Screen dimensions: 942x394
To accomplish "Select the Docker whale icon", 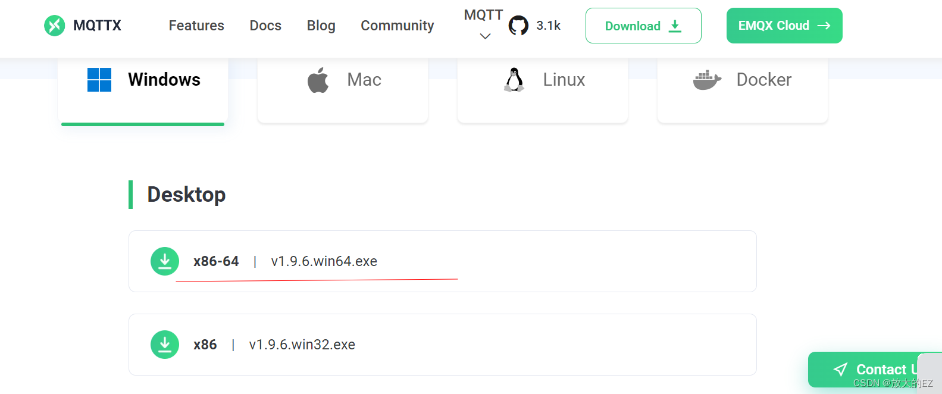I will pyautogui.click(x=707, y=79).
